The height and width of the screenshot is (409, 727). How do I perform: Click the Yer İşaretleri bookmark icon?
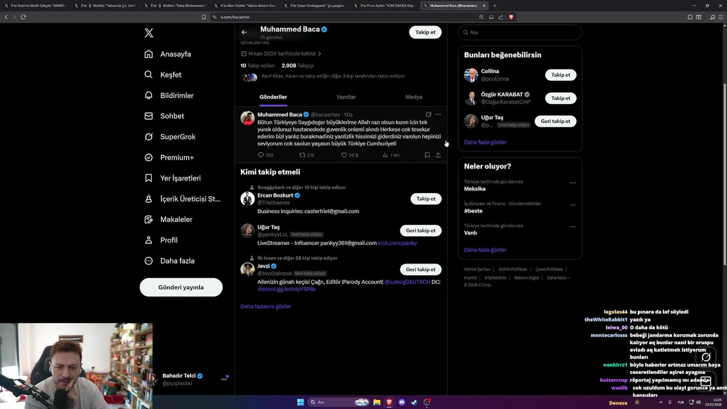[149, 178]
